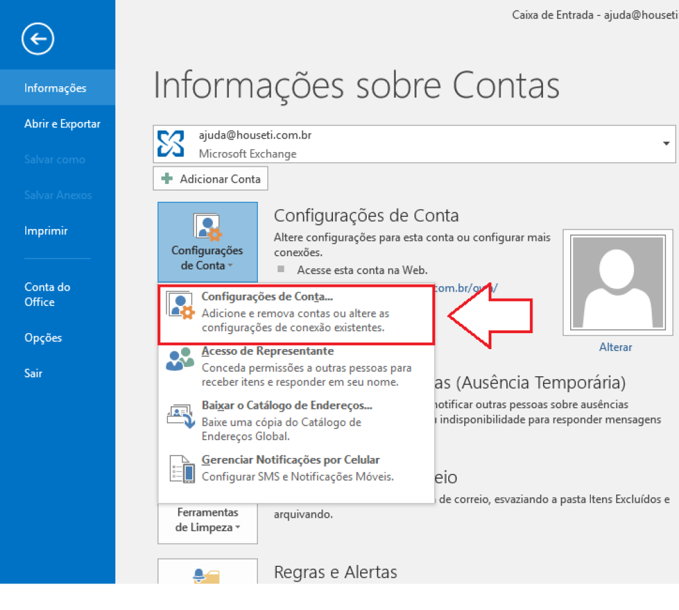This screenshot has width=679, height=610.
Task: Click the Configurações de Conta button icon
Action: pos(208,227)
